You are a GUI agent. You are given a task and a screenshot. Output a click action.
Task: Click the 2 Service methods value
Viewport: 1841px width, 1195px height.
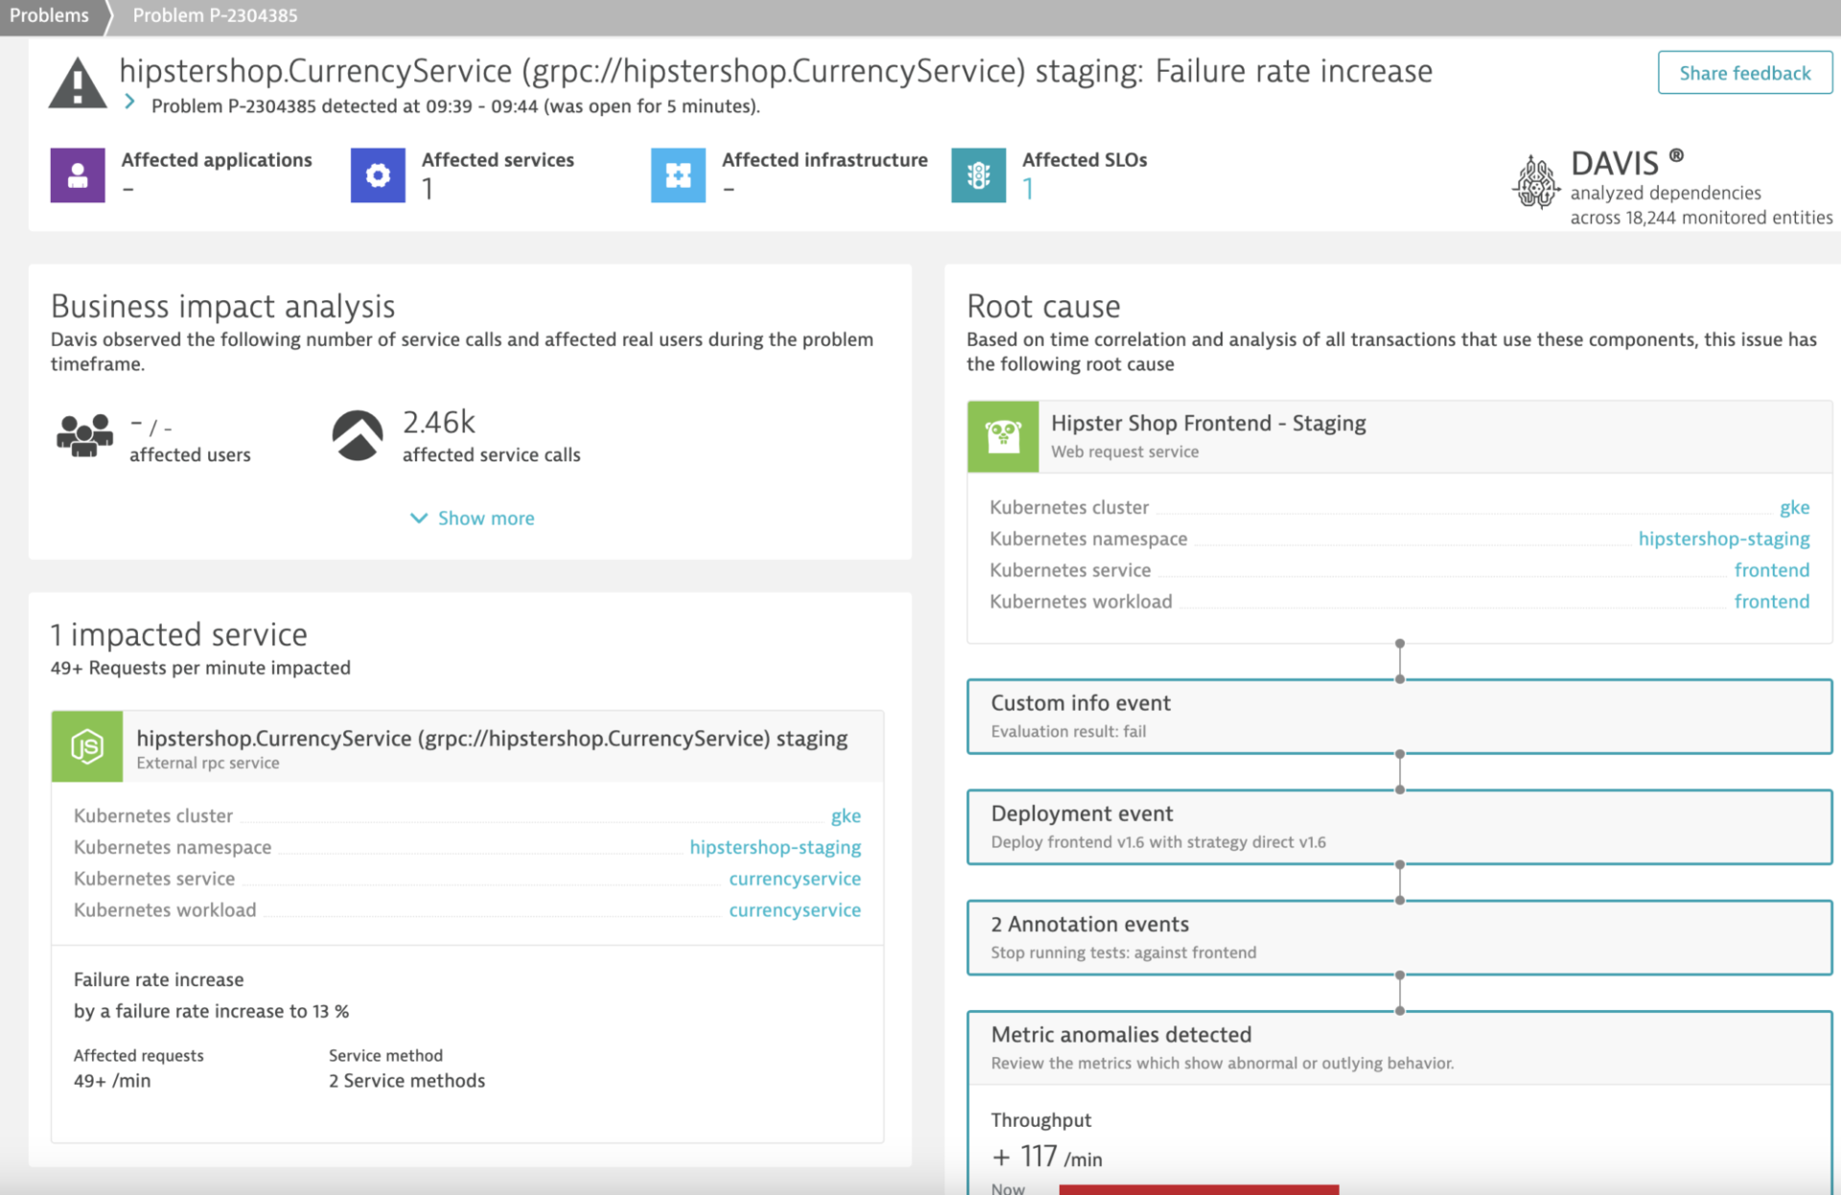click(407, 1081)
